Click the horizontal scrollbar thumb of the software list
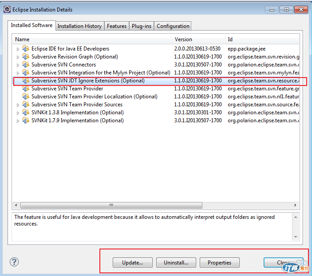 tap(111, 205)
